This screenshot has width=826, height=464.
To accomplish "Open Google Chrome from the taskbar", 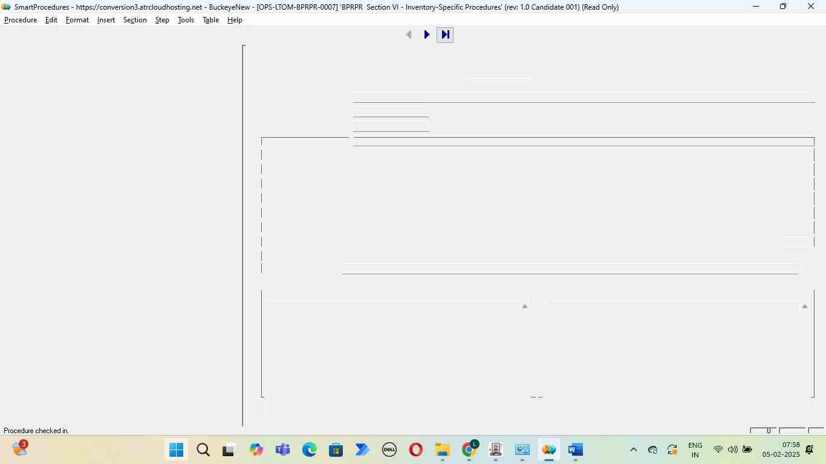I will point(469,450).
